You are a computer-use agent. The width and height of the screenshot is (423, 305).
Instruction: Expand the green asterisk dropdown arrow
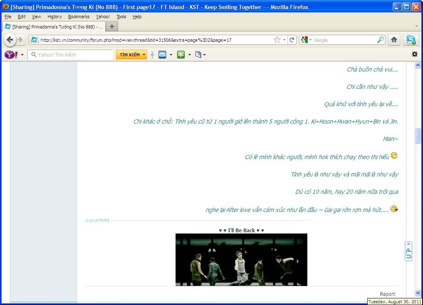[x=189, y=55]
